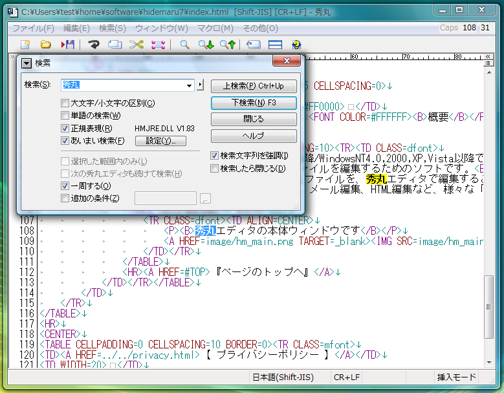This screenshot has height=393, width=504.
Task: Enable 大文字/小文字の区別(C) checkbox
Action: tap(65, 103)
